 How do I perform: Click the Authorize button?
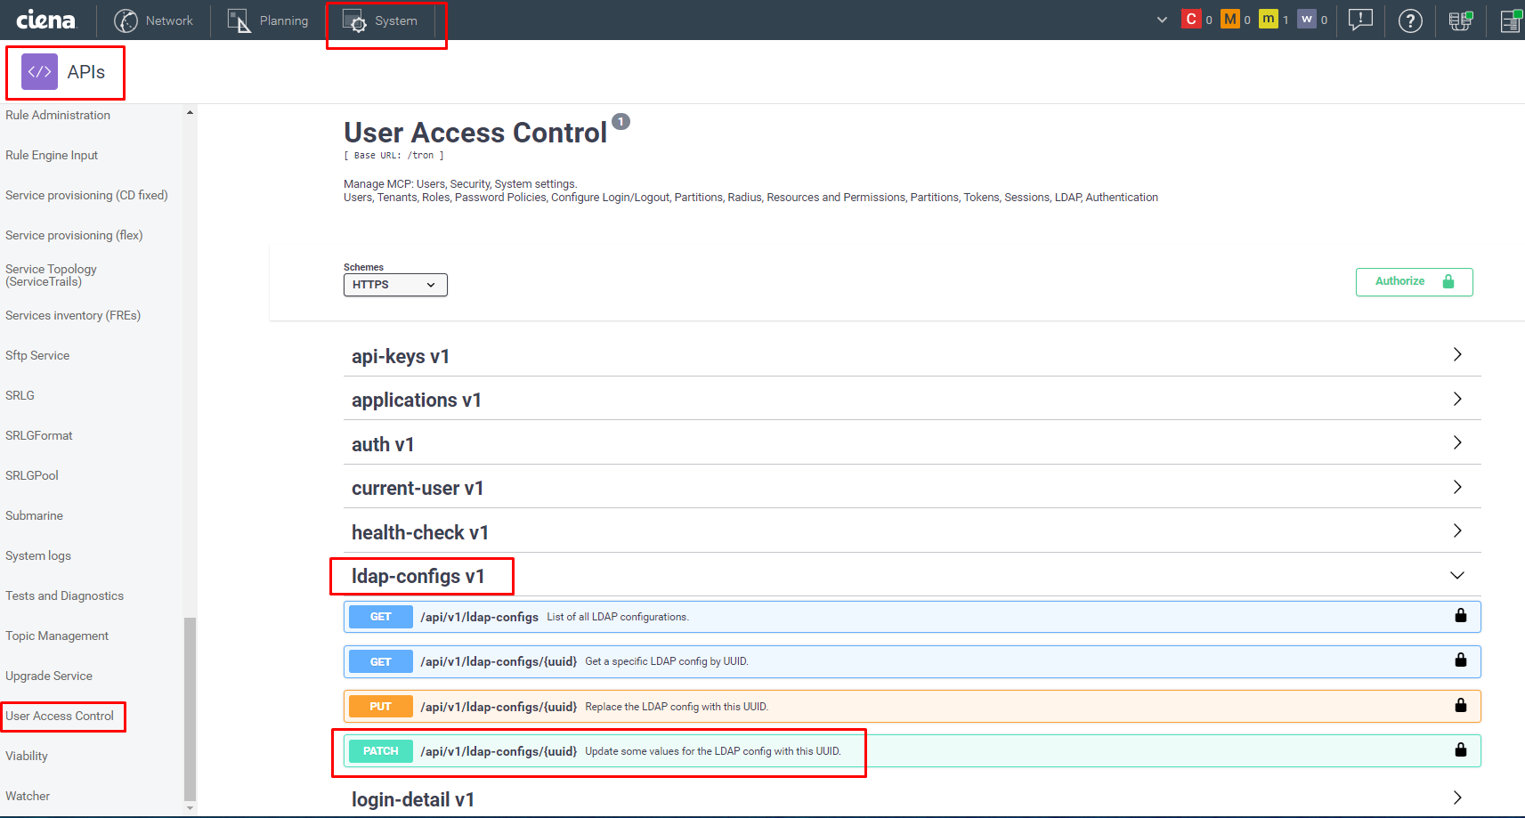(1414, 281)
